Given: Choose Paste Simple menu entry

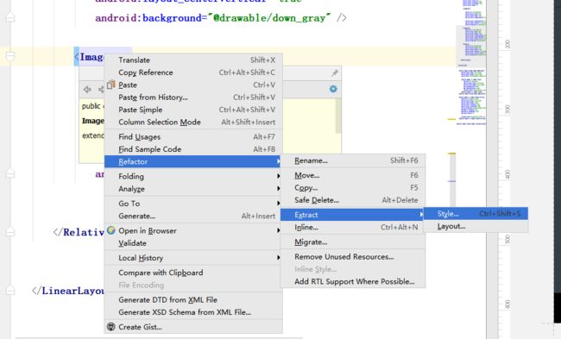Looking at the screenshot, I should click(193, 110).
